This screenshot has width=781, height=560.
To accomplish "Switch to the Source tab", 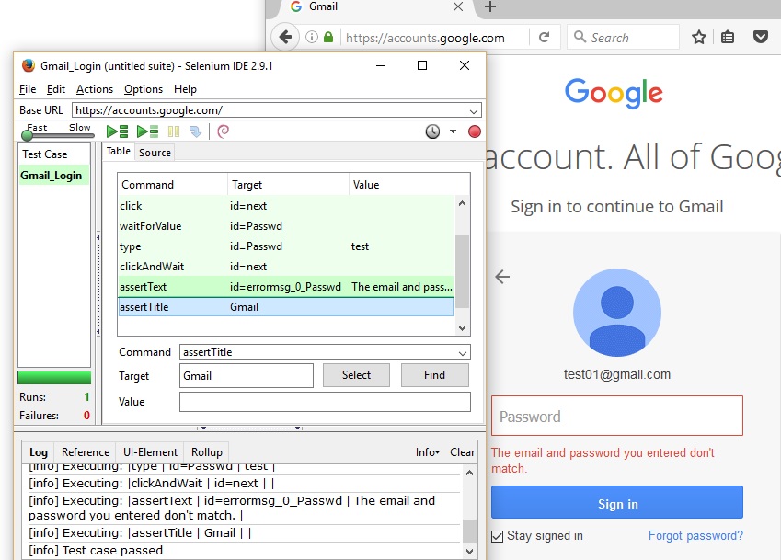I will (155, 153).
